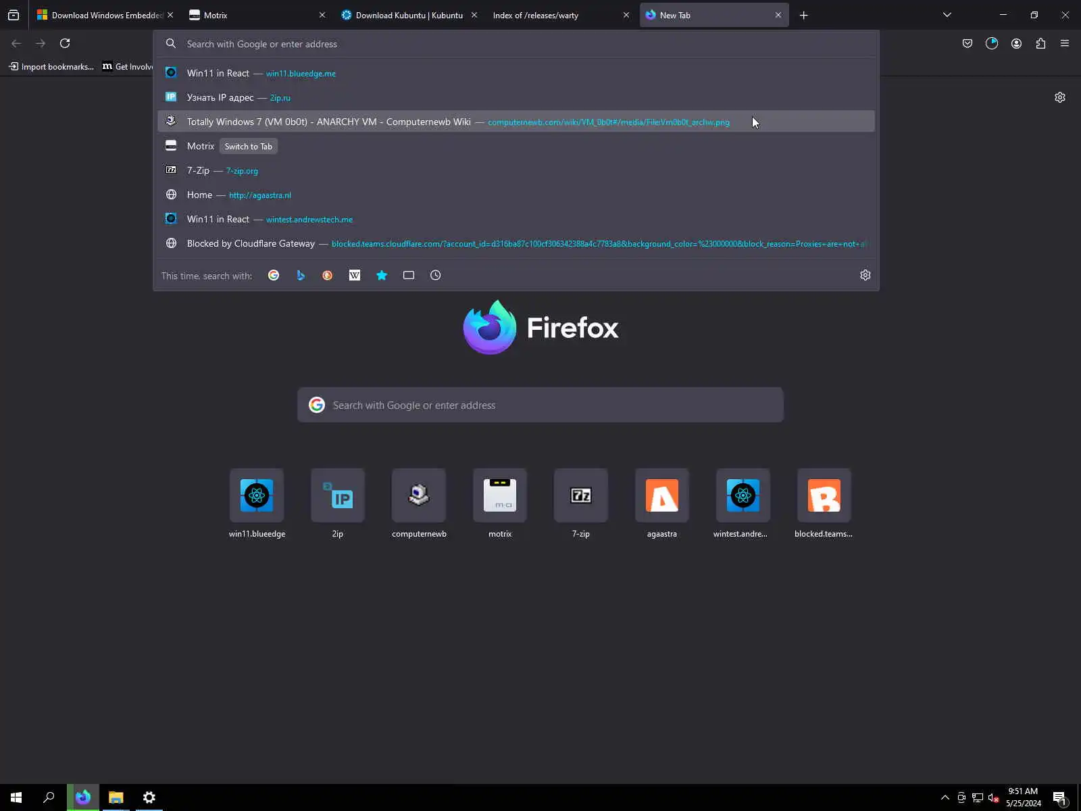1081x811 pixels.
Task: Open Windows taskbar search
Action: [49, 797]
